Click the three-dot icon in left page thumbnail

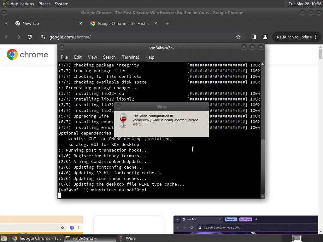[79, 228]
